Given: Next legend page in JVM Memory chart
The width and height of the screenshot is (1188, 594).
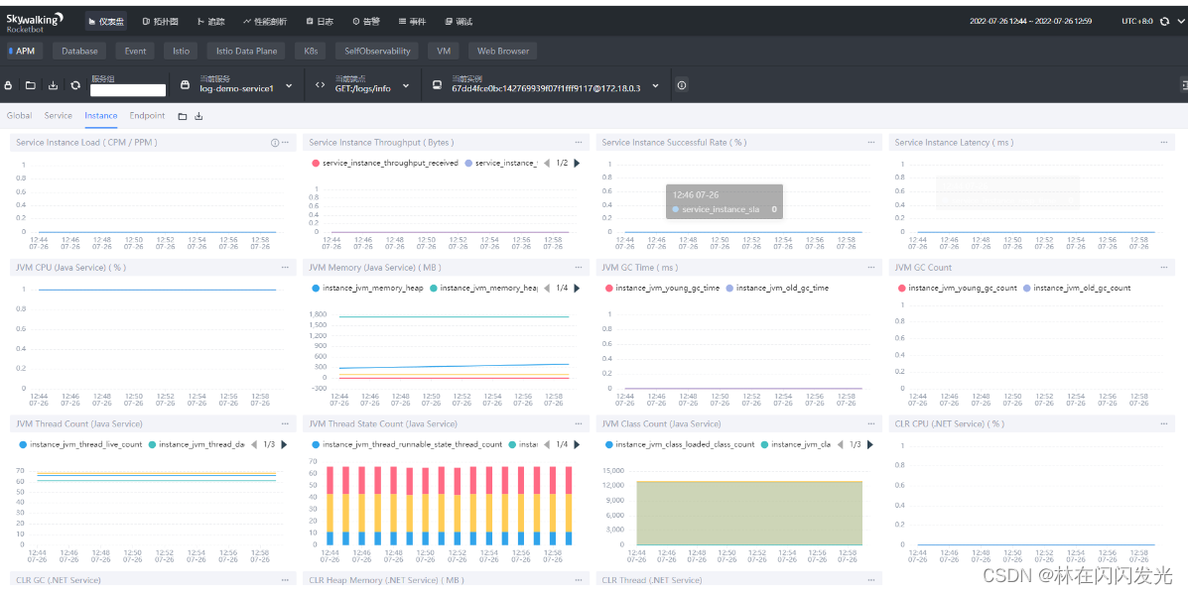Looking at the screenshot, I should pyautogui.click(x=577, y=288).
